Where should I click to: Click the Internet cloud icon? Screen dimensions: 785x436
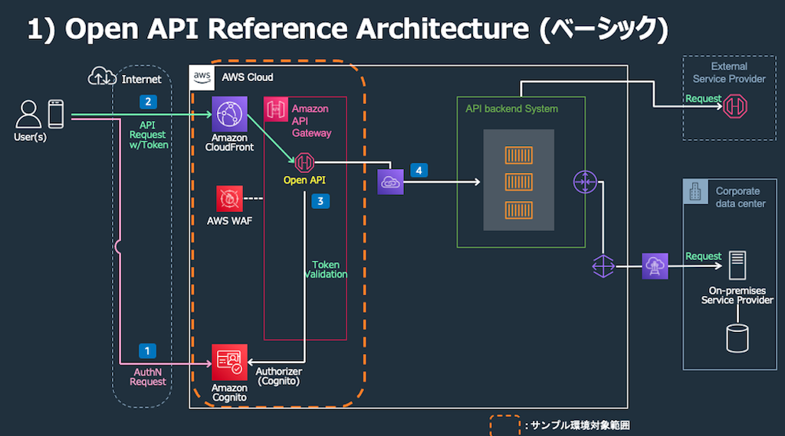click(x=102, y=76)
